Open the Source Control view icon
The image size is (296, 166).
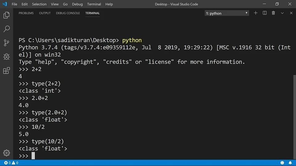tap(6, 43)
